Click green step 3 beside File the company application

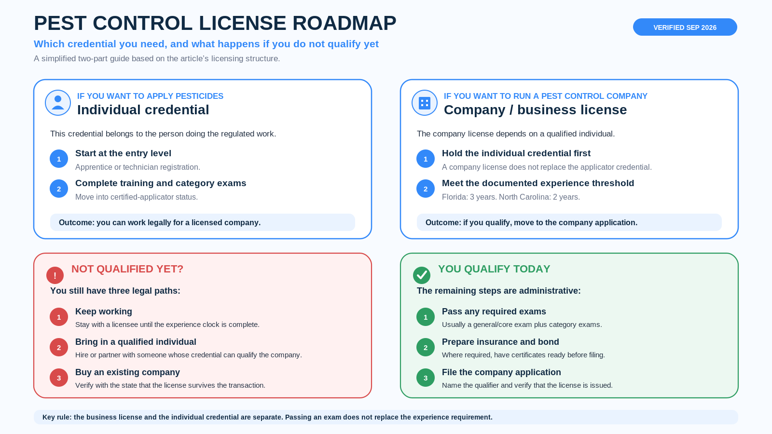click(426, 378)
